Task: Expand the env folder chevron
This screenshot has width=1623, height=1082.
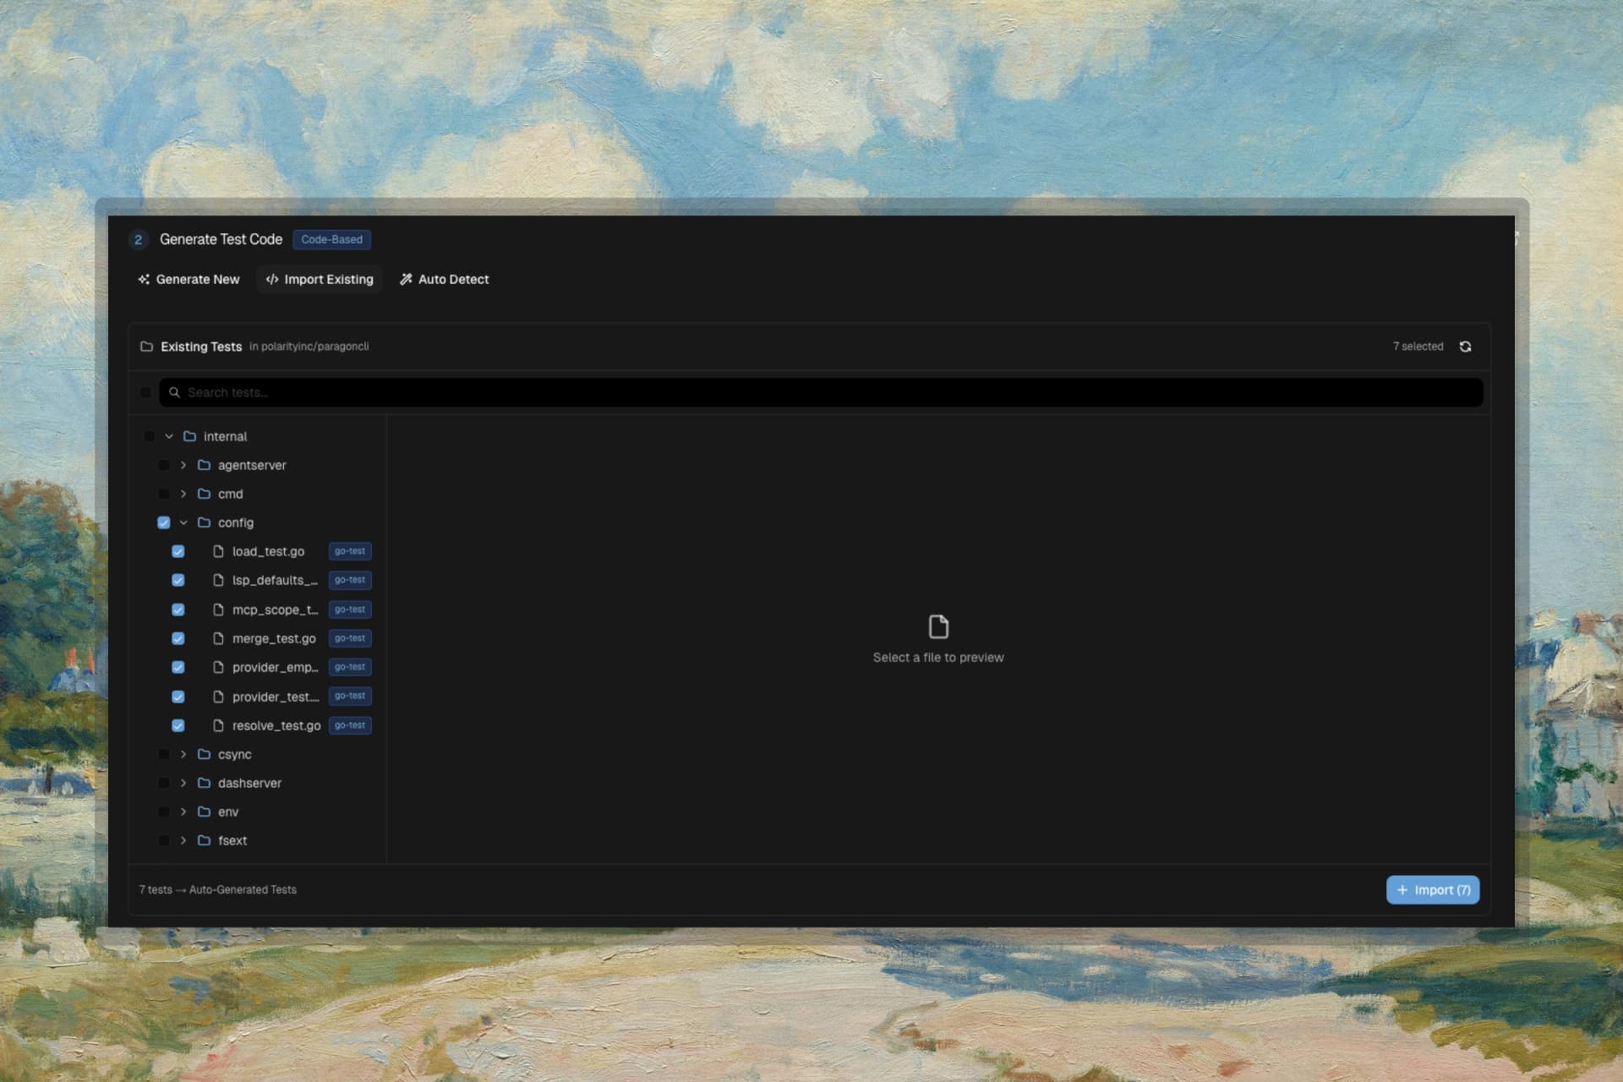Action: [183, 811]
